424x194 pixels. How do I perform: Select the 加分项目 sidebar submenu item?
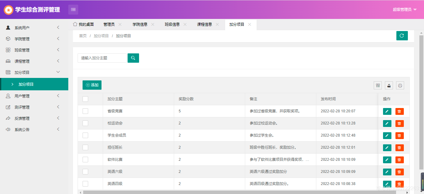pos(34,84)
